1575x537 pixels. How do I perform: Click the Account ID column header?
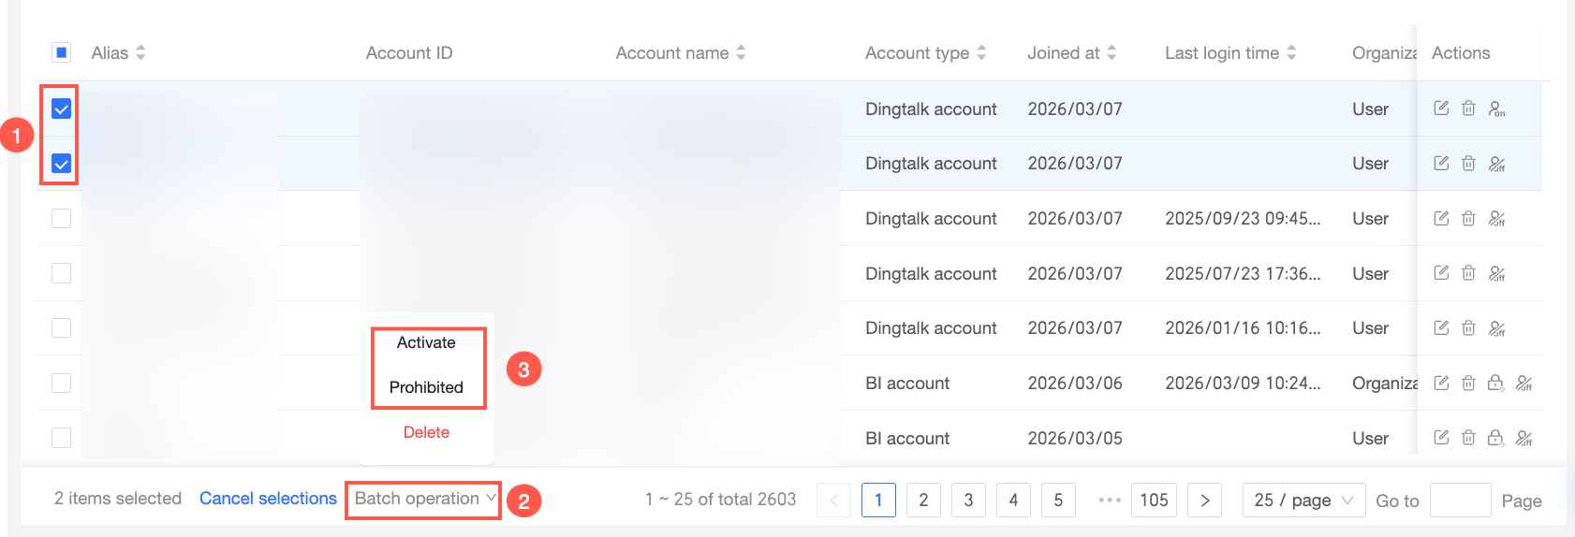[409, 53]
